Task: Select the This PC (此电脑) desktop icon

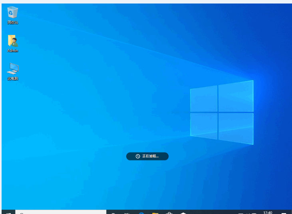Action: (x=13, y=71)
